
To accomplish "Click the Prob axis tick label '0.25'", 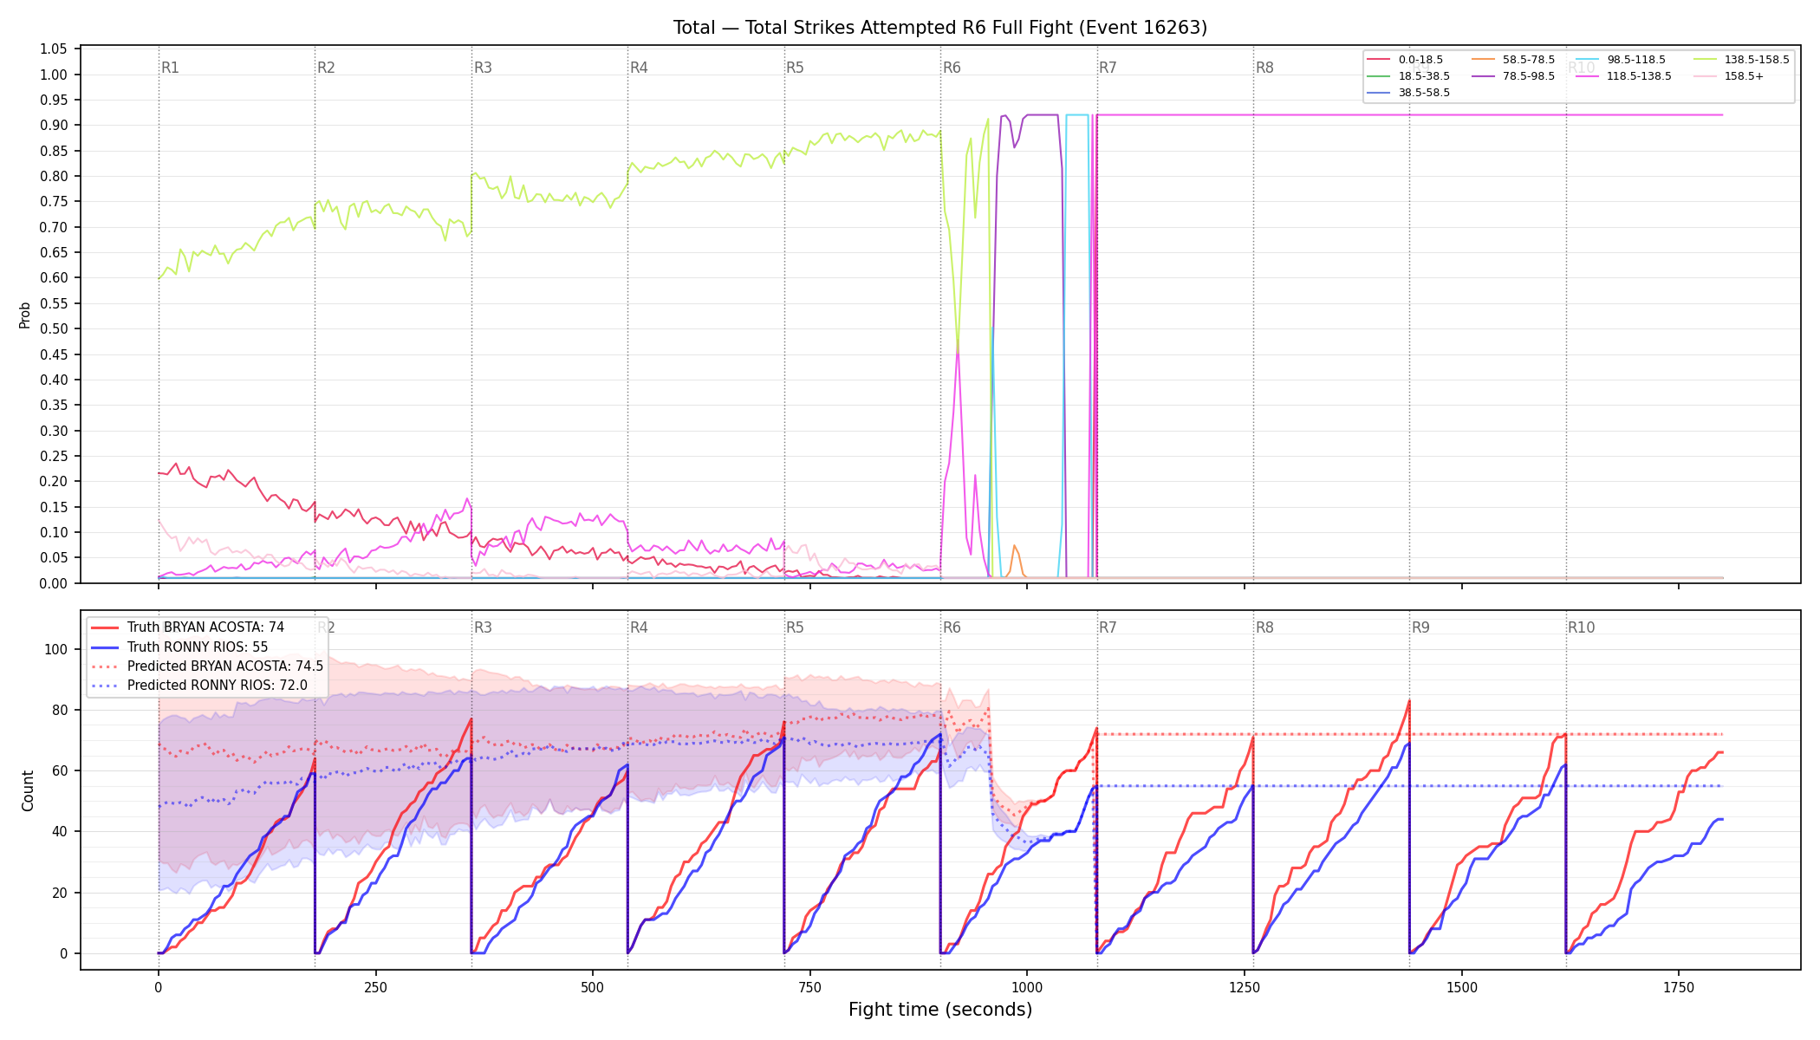I will pos(54,457).
